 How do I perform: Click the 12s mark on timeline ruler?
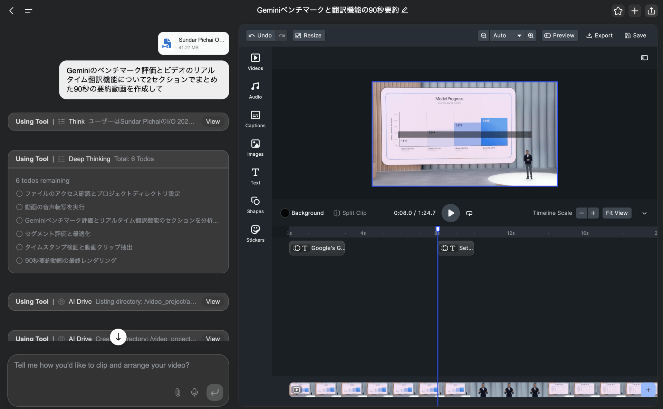[511, 233]
